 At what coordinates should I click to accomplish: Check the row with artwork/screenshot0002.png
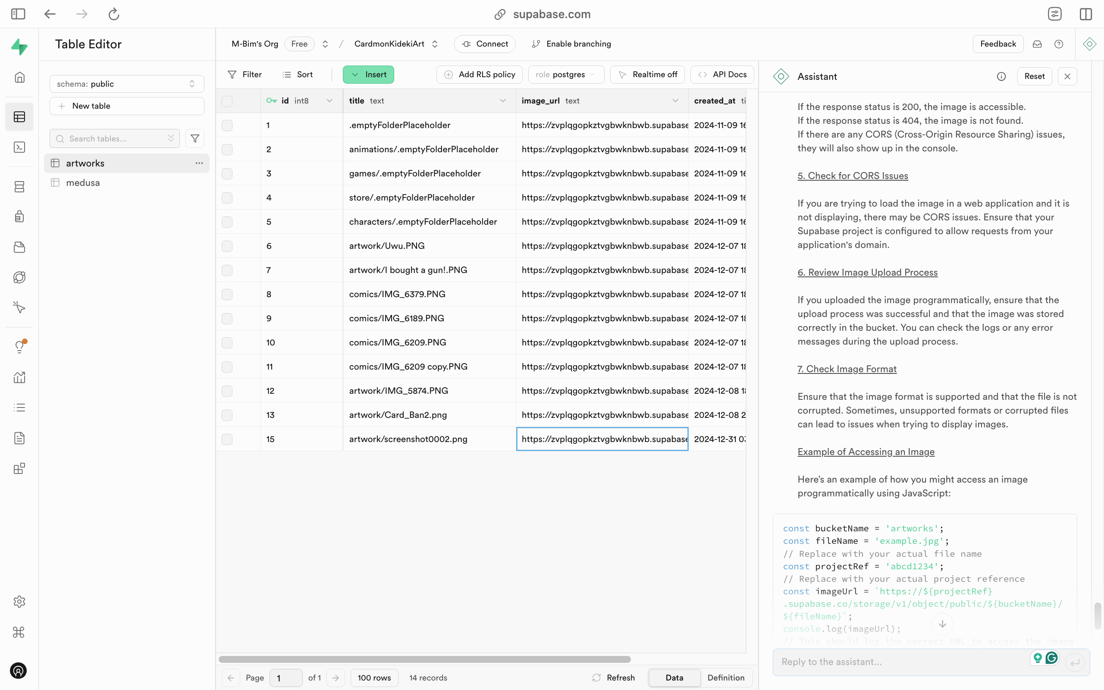[x=227, y=439]
